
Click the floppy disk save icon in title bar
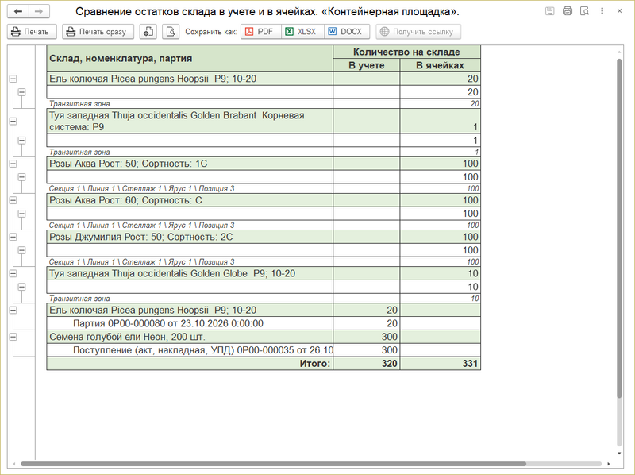(549, 11)
